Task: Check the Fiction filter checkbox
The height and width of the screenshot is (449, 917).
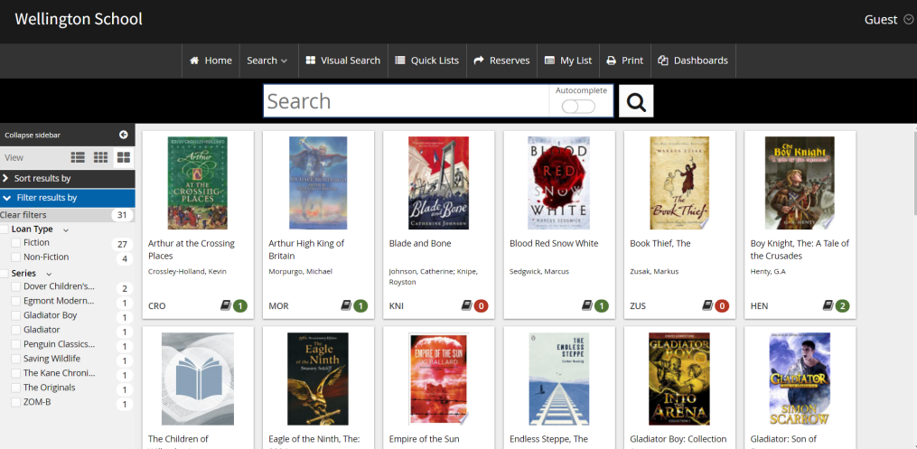Action: (x=16, y=243)
